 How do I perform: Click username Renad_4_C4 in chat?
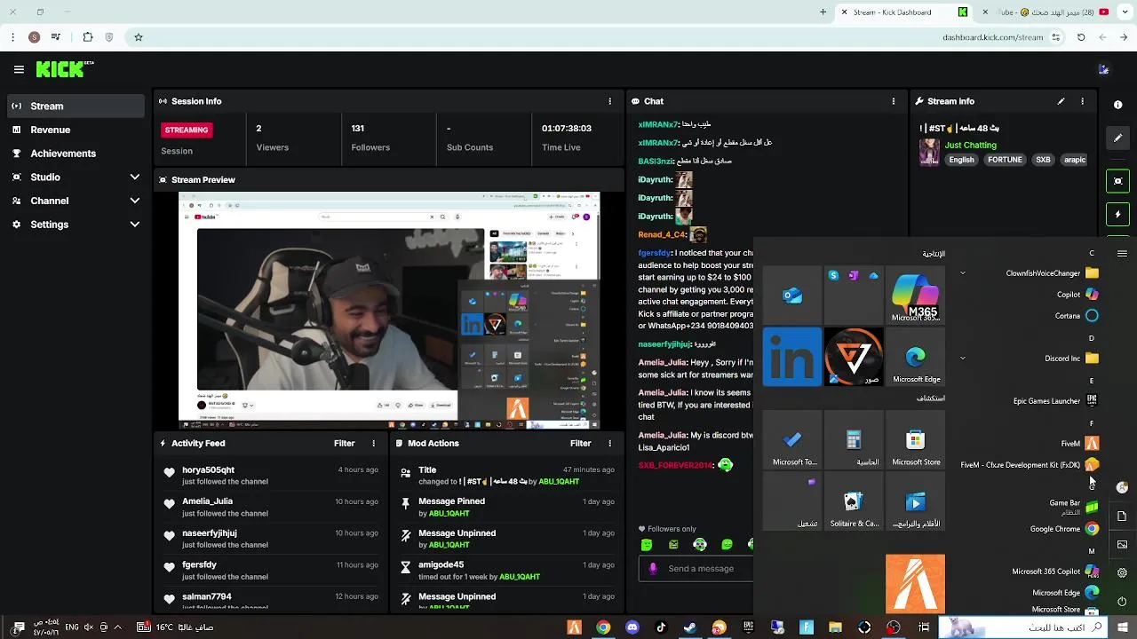[x=662, y=235]
